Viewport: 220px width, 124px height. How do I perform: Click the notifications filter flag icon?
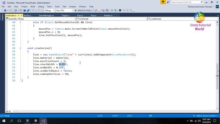163,2
